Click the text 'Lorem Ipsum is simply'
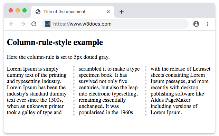Image resolution: width=219 pixels, height=136 pixels. tap(33, 69)
